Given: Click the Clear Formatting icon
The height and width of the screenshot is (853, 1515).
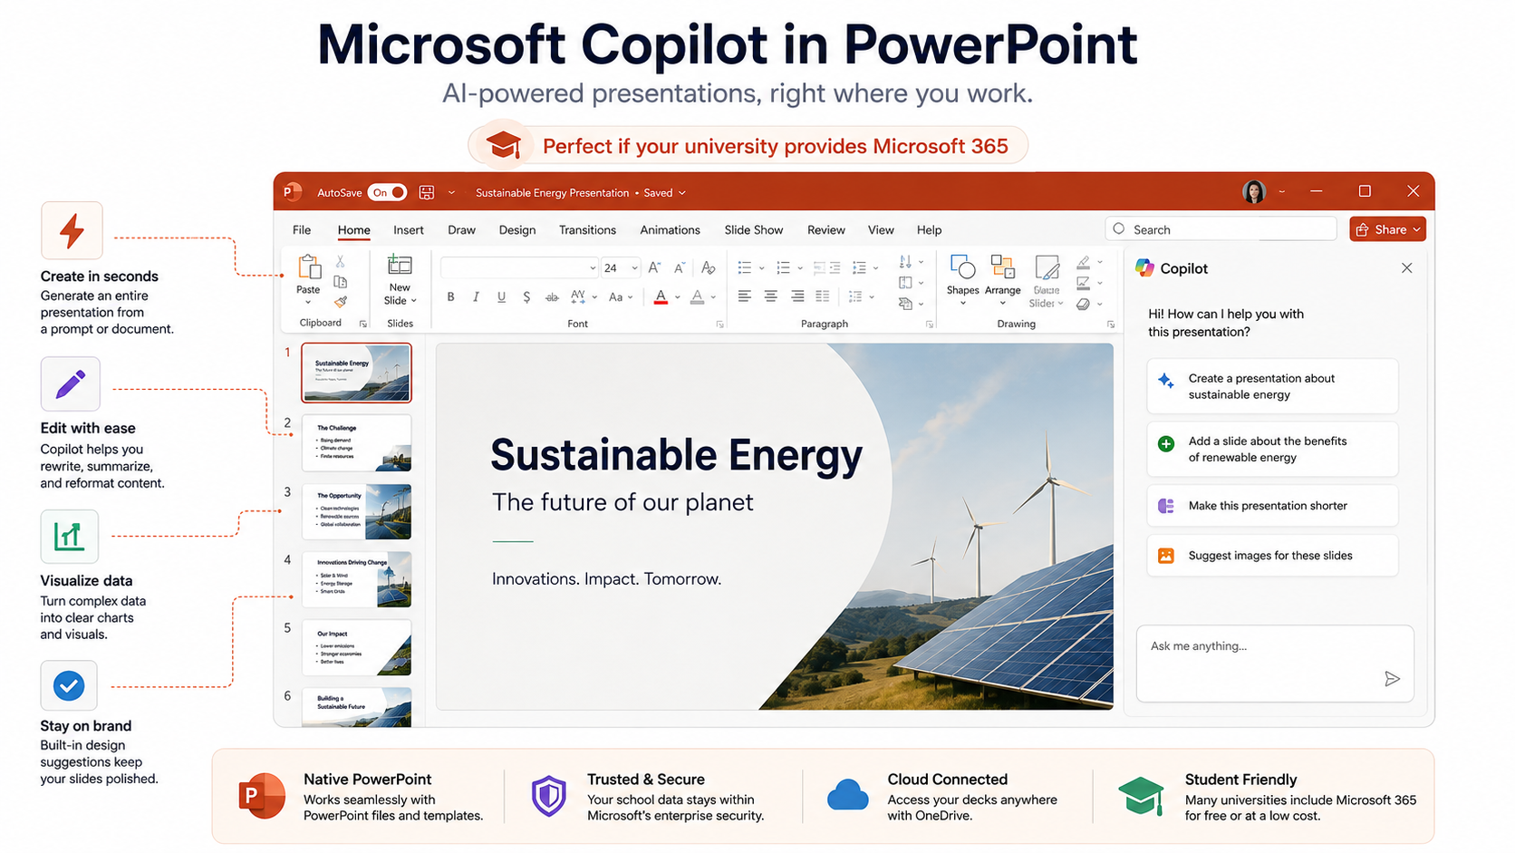Looking at the screenshot, I should click(709, 267).
